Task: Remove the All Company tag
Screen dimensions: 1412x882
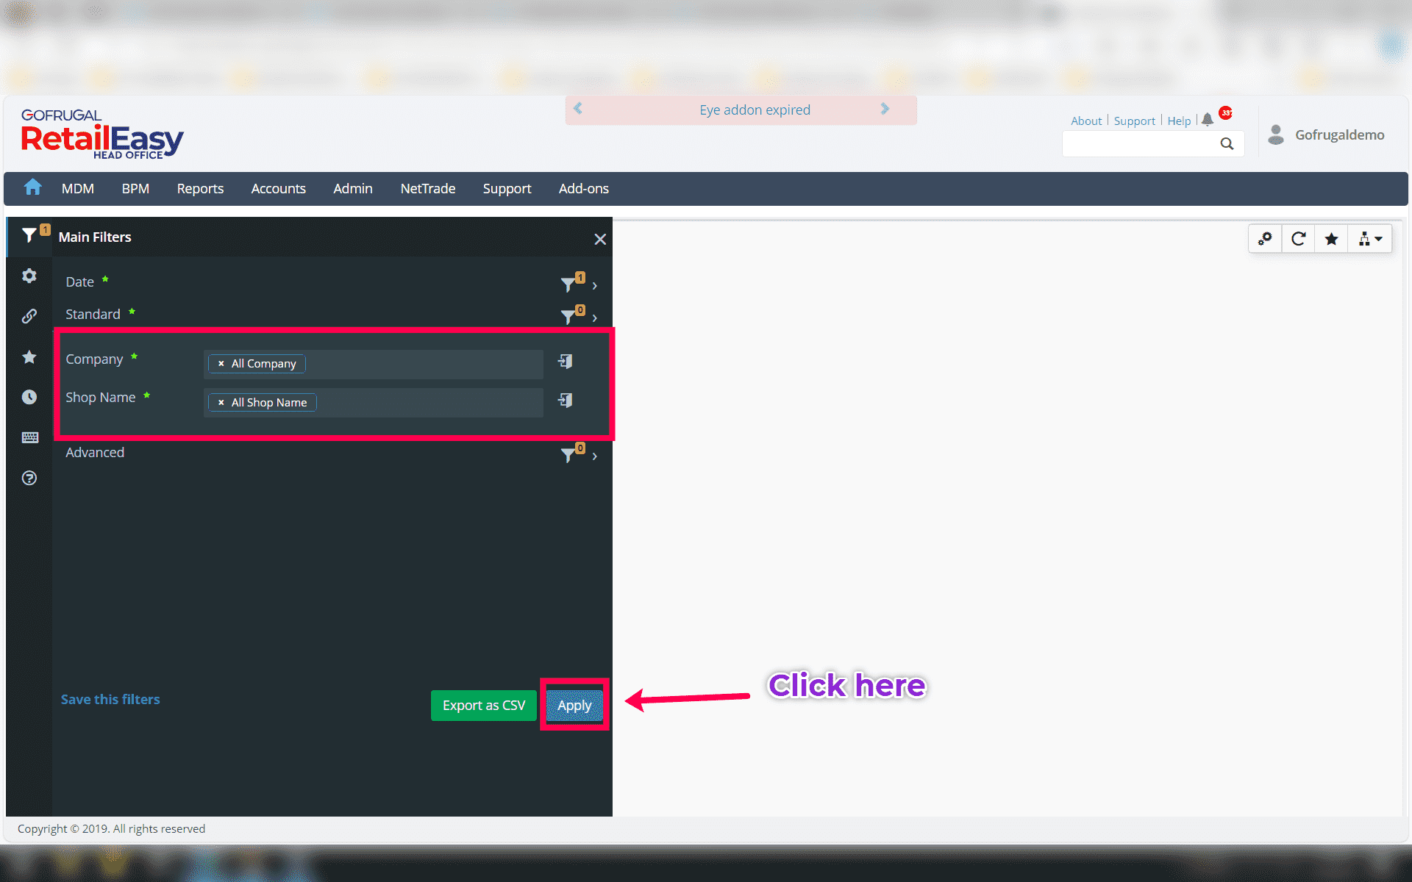Action: tap(221, 364)
